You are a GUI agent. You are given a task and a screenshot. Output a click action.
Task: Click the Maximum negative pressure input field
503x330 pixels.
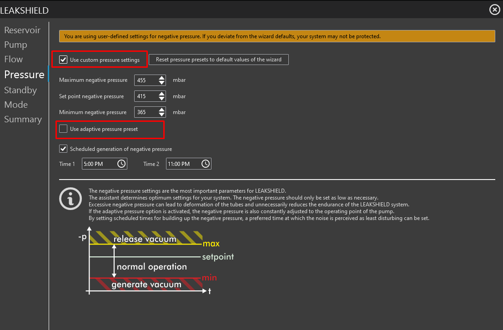pos(146,80)
